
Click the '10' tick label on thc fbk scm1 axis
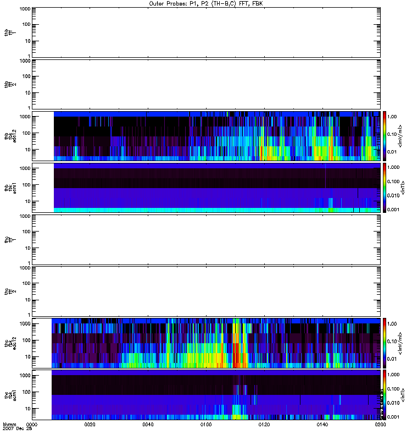point(28,409)
